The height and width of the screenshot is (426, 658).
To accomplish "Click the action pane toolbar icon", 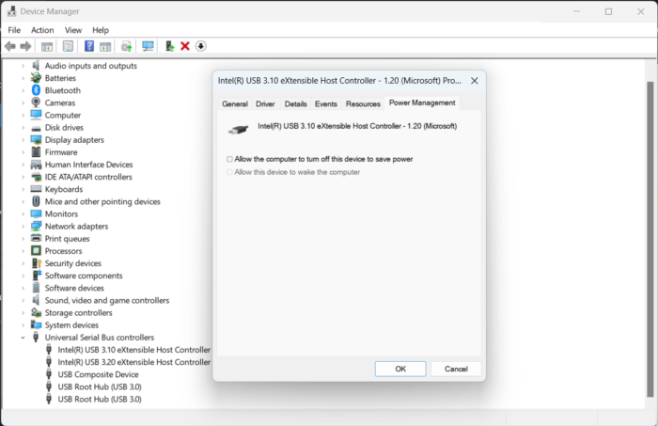I will (x=105, y=46).
